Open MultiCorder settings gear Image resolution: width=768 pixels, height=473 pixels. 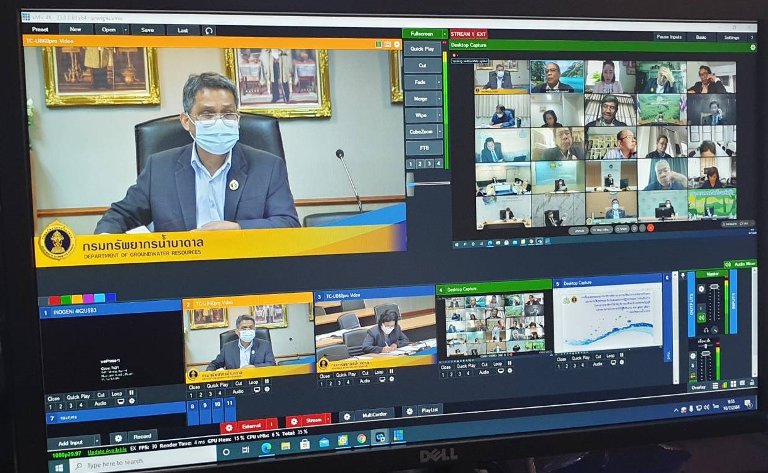point(347,417)
